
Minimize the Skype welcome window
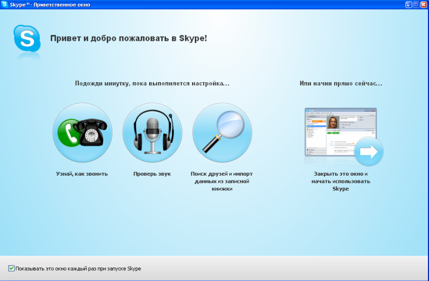(x=409, y=4)
